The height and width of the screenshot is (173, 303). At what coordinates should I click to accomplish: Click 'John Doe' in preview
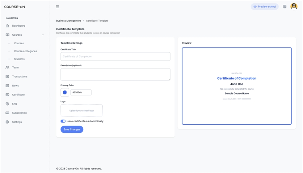click(236, 84)
